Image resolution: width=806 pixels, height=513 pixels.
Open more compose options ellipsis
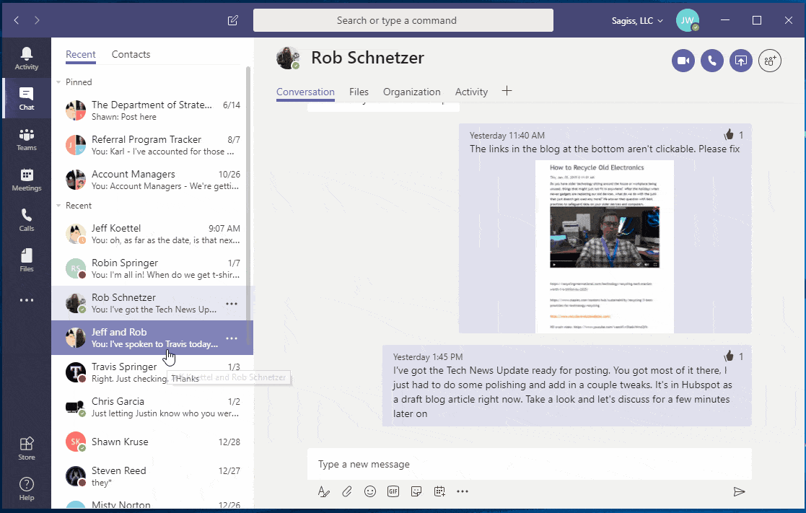click(463, 491)
